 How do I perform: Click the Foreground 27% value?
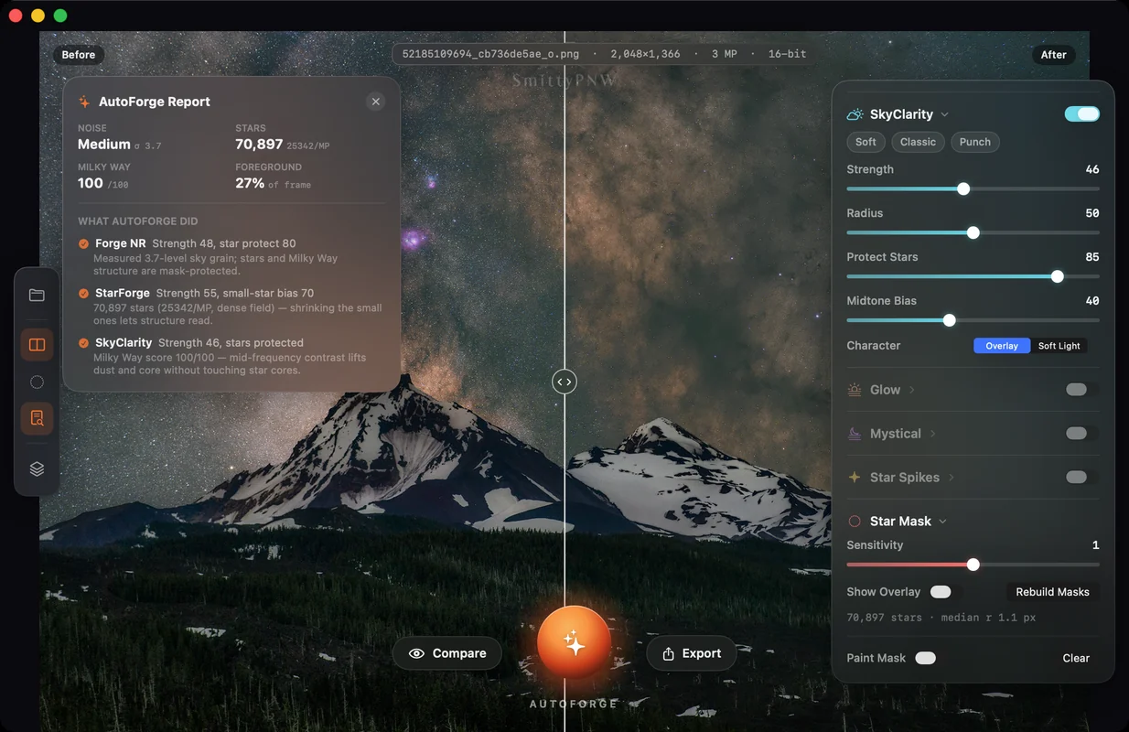coord(250,183)
